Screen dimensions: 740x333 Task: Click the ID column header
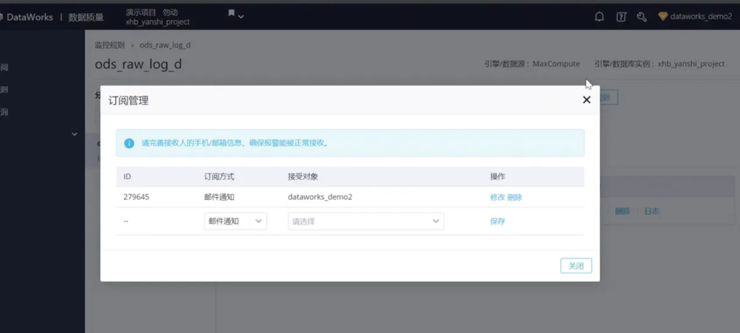[x=127, y=176]
